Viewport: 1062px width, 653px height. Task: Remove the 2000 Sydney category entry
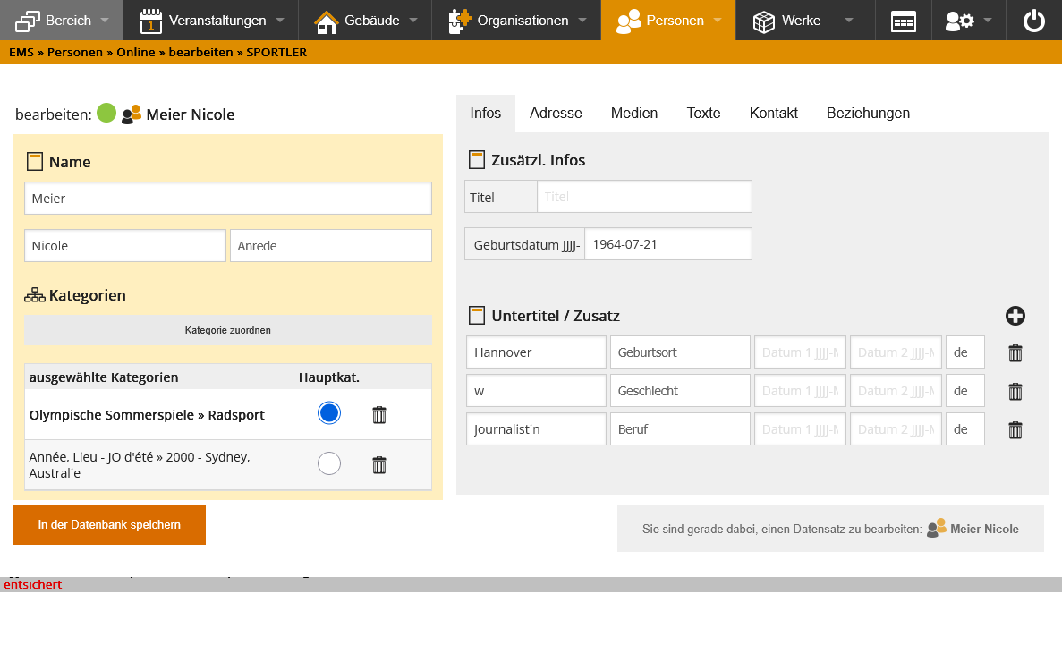(379, 464)
